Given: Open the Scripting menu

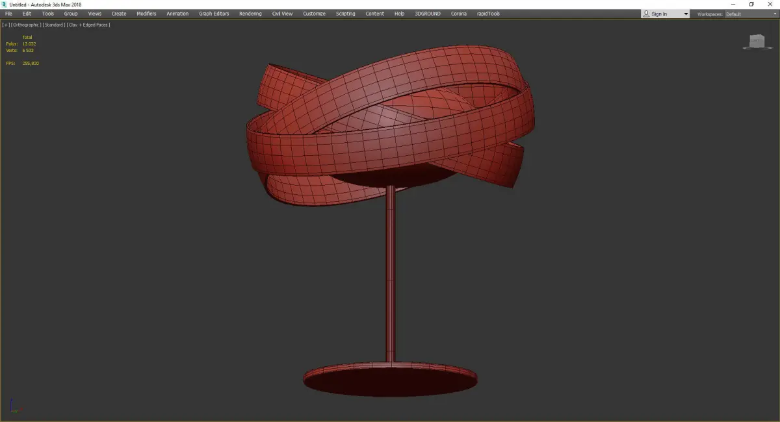Looking at the screenshot, I should (345, 14).
